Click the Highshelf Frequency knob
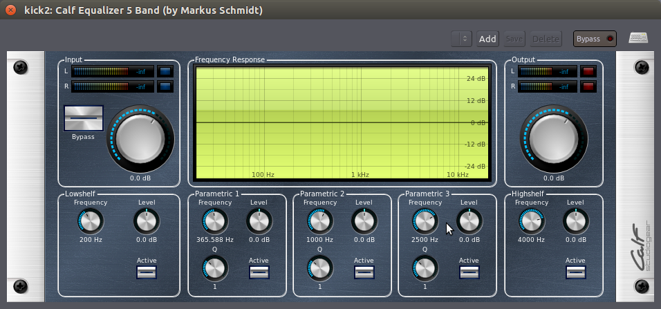Image resolution: width=661 pixels, height=309 pixels. (531, 221)
